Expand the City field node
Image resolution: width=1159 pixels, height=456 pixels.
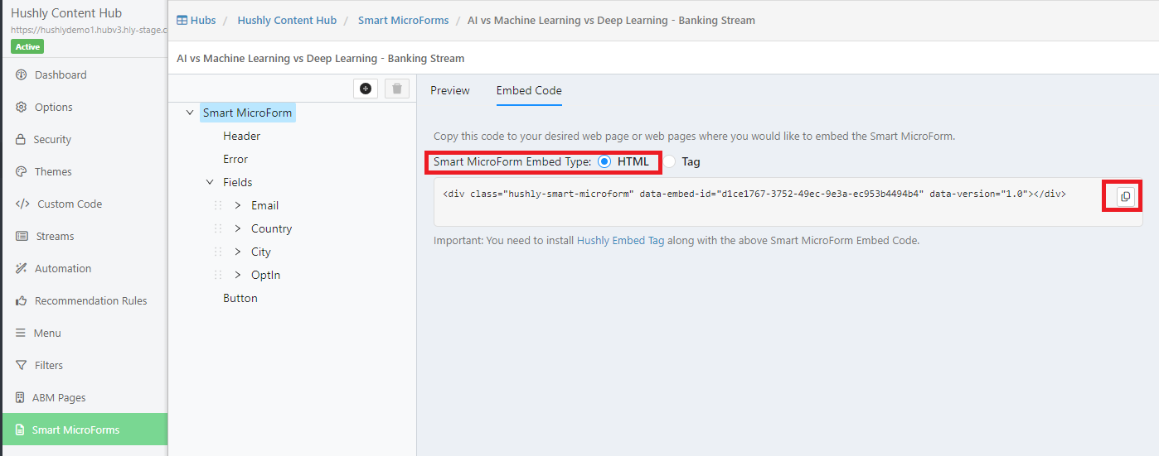[x=238, y=252]
